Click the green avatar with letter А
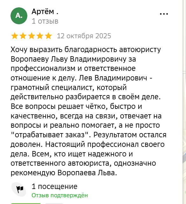This screenshot has width=186, height=204. click(19, 16)
